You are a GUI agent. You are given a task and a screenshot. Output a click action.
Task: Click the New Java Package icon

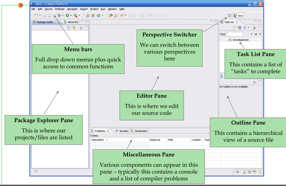93,16
